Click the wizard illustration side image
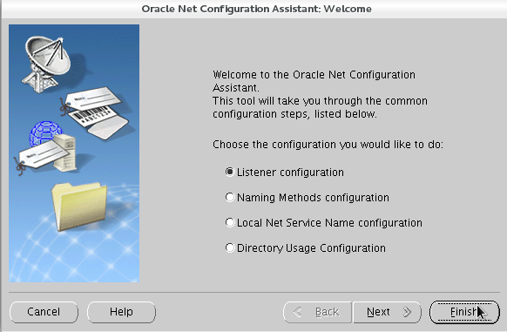 tap(74, 153)
